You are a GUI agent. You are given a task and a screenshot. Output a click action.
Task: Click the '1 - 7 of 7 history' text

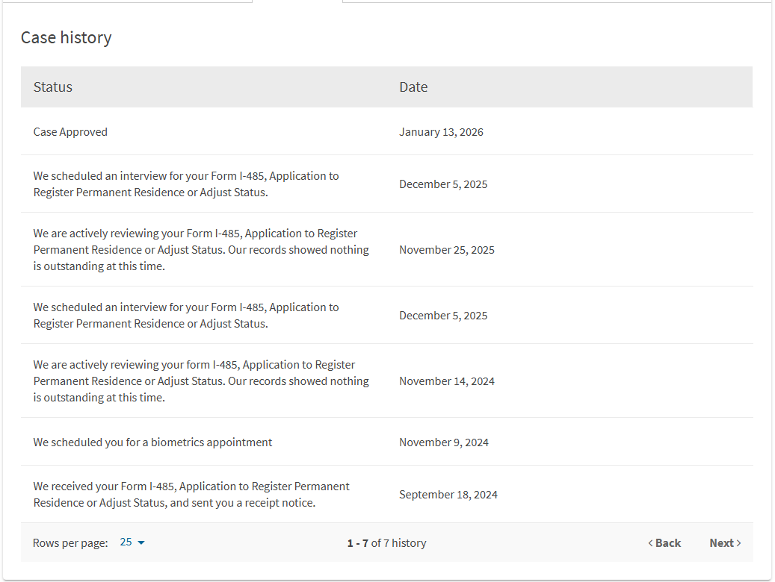[x=386, y=543]
